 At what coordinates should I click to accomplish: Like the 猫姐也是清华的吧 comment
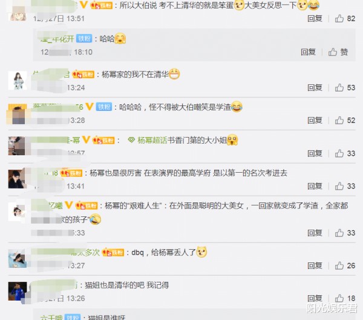point(345,298)
